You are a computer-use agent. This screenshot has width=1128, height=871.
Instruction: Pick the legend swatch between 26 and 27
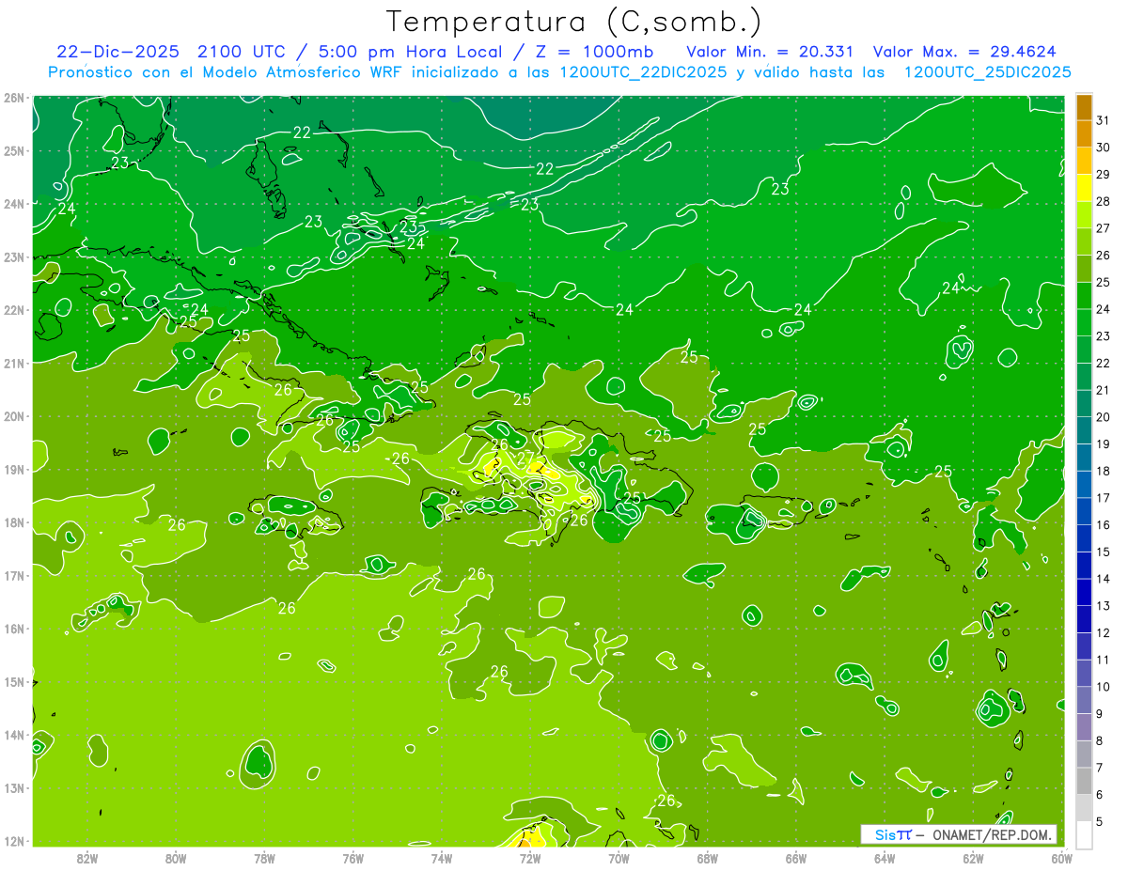tap(1084, 241)
